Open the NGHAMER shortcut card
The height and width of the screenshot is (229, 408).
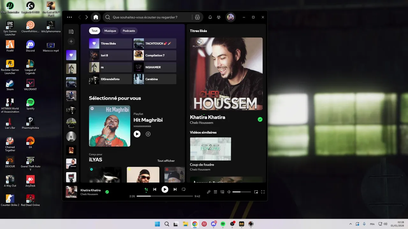(x=155, y=67)
